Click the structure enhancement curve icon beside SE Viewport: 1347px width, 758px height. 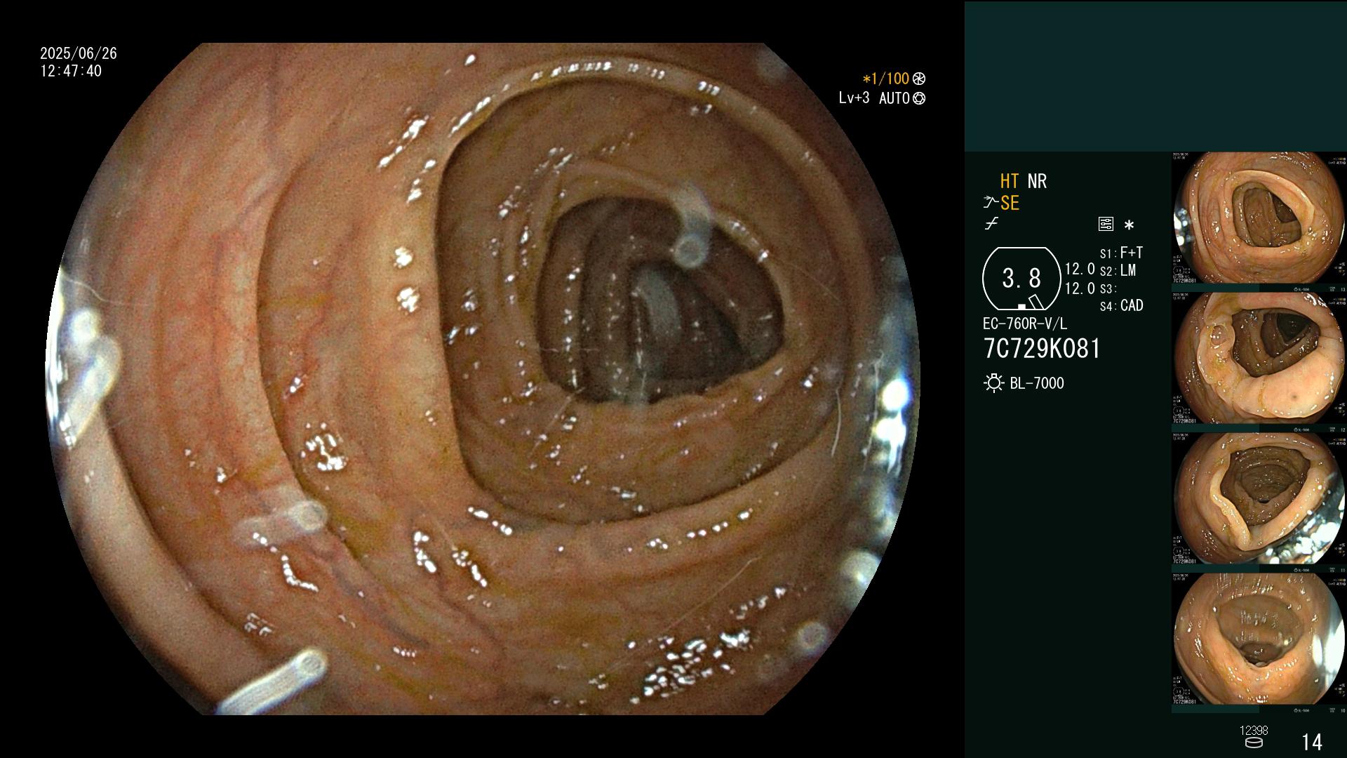991,203
